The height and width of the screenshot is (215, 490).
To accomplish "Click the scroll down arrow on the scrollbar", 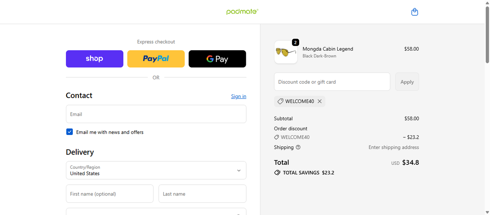I will (x=487, y=212).
